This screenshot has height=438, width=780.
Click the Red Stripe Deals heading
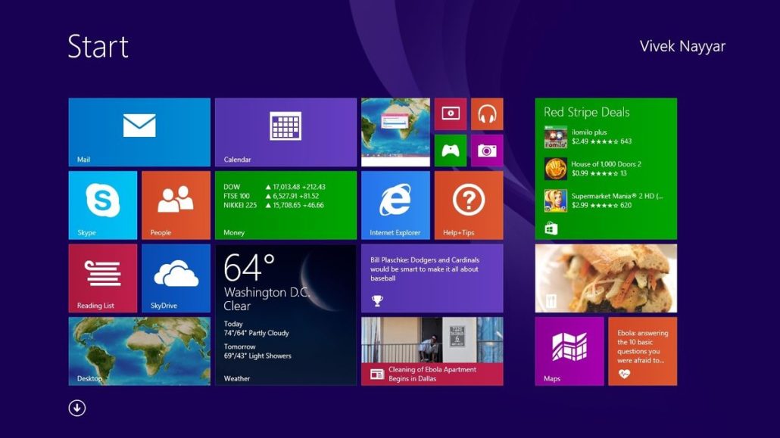(586, 113)
